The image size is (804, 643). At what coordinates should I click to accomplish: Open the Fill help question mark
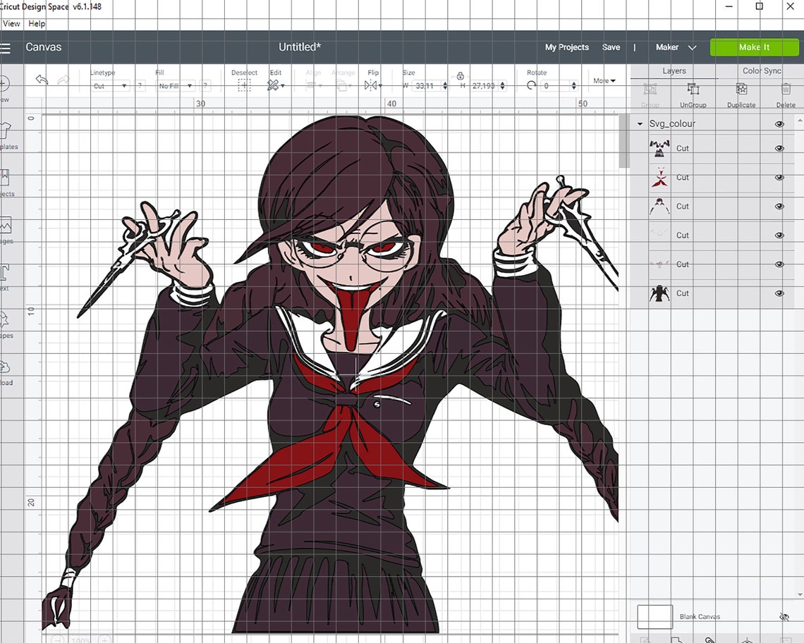pyautogui.click(x=205, y=86)
